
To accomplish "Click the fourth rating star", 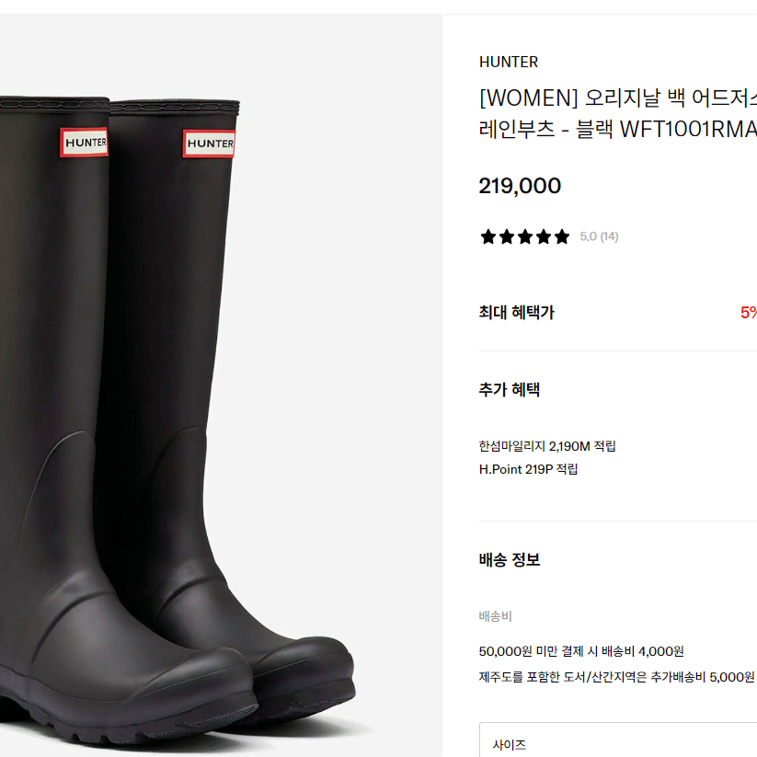I will coord(543,236).
